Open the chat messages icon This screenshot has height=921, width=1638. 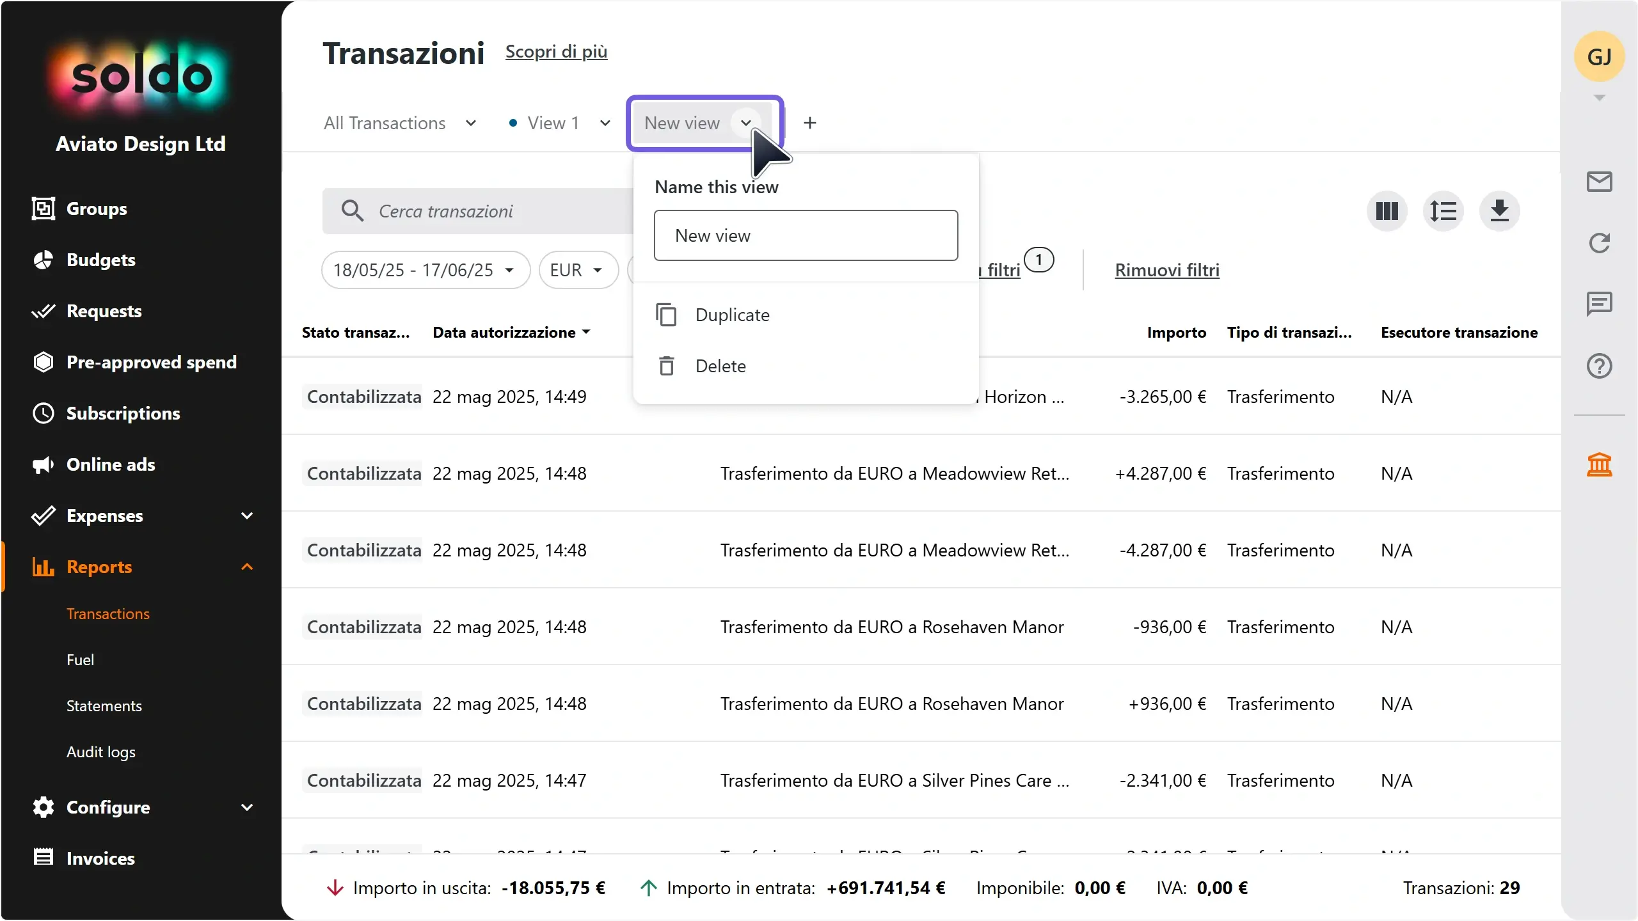tap(1599, 304)
